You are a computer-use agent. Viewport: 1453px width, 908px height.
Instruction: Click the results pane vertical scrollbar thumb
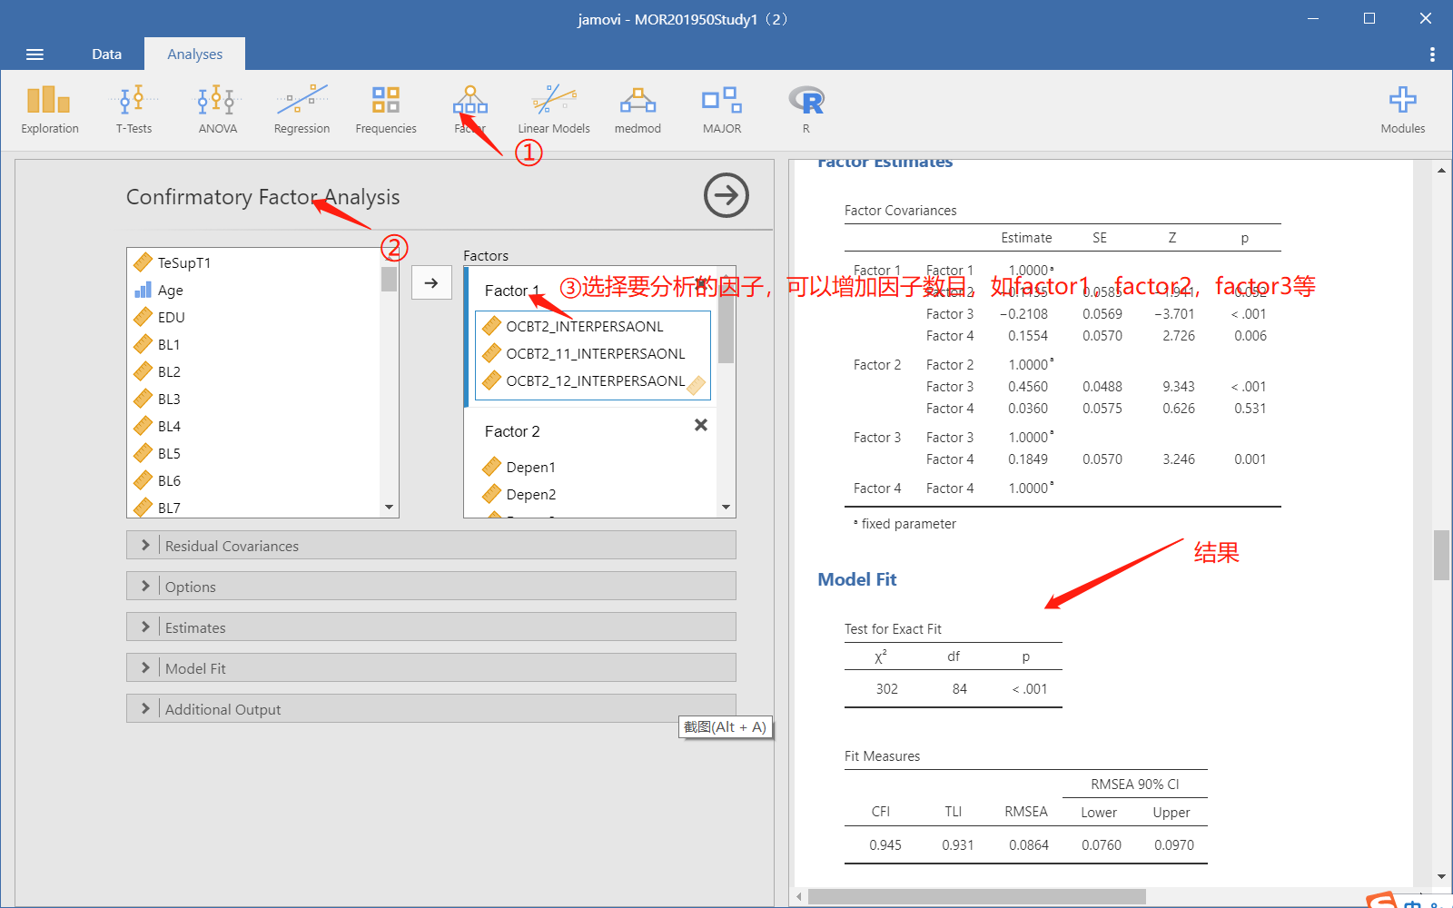(x=1441, y=555)
